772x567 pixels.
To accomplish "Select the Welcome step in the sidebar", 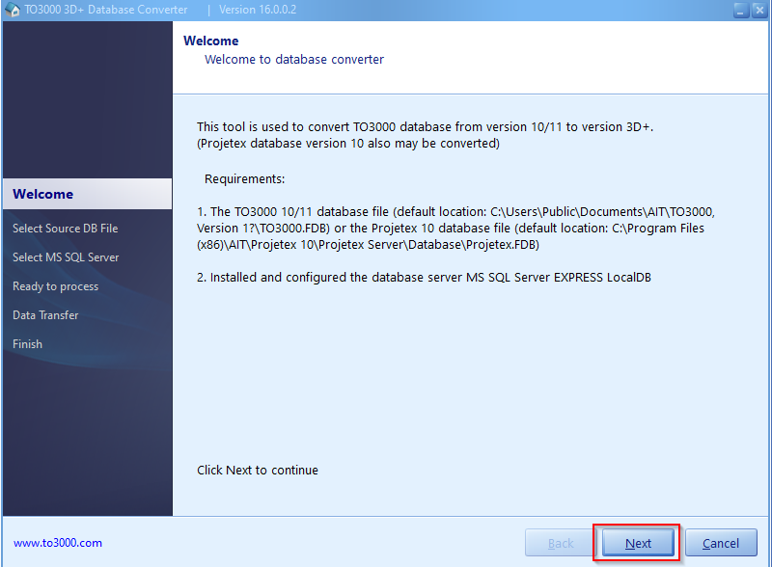I will [x=87, y=194].
